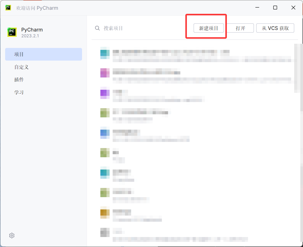Click the PyCharm name in the sidebar
Viewport: 303px width, 247px height.
32,30
